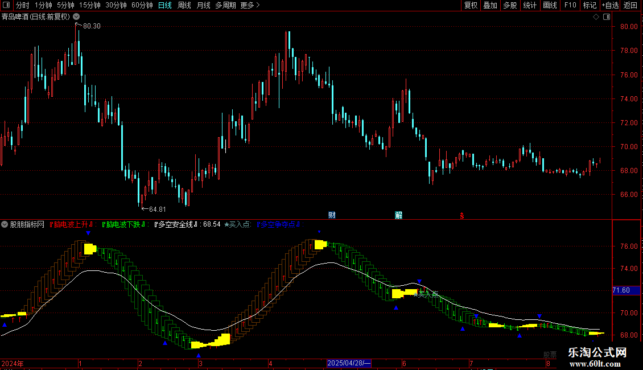The width and height of the screenshot is (643, 370).
Task: Click the 多空安全线 value 68.54
Action: point(212,224)
